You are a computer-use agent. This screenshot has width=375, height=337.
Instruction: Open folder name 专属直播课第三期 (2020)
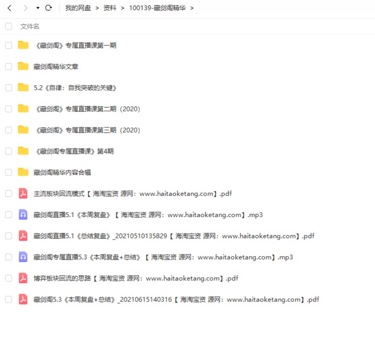pyautogui.click(x=87, y=130)
